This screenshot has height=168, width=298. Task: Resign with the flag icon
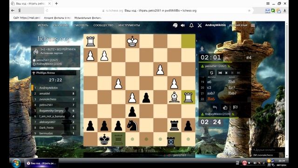235,107
